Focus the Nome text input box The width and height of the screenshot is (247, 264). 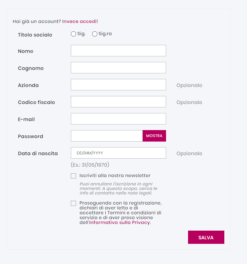coord(118,51)
